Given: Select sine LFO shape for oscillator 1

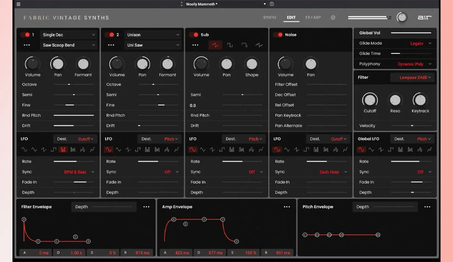Looking at the screenshot, I should tap(24, 149).
